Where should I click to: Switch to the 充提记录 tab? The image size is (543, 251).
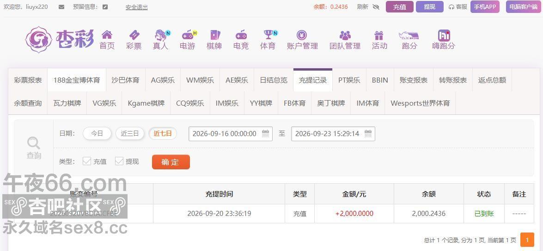313,80
